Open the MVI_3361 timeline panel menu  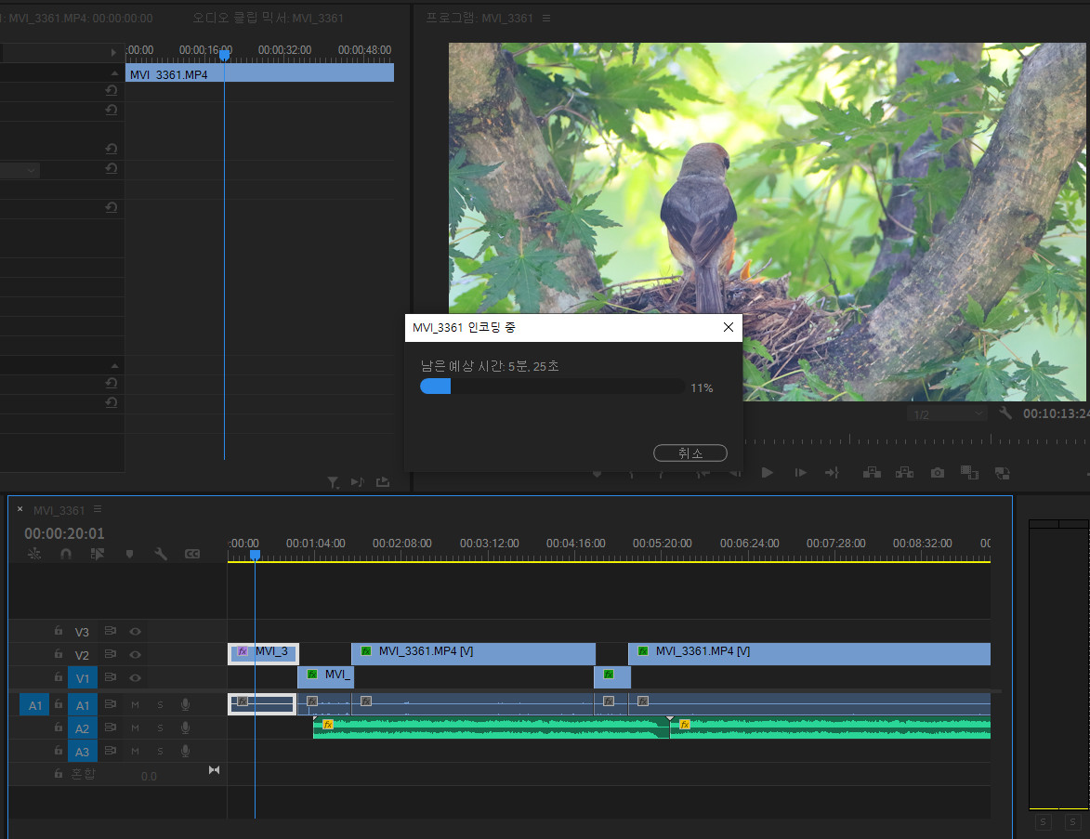click(98, 510)
